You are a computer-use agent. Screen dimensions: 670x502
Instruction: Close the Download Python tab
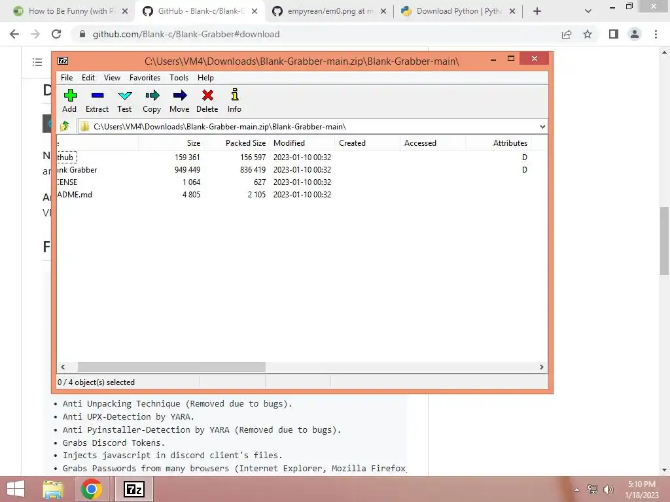pyautogui.click(x=512, y=11)
